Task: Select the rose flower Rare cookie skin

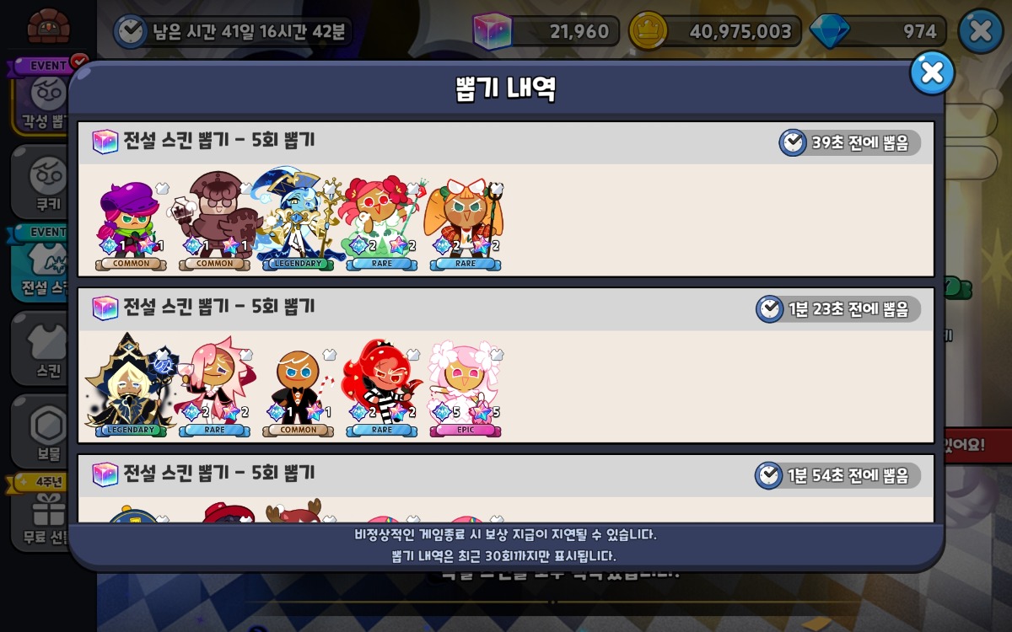Action: (381, 222)
